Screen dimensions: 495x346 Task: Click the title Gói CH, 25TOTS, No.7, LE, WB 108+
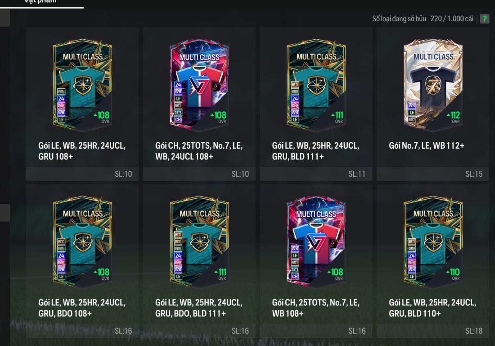316,308
